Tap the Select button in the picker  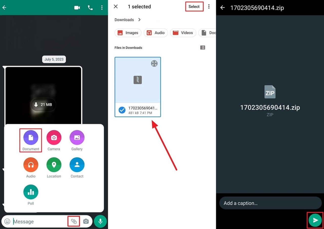point(194,6)
